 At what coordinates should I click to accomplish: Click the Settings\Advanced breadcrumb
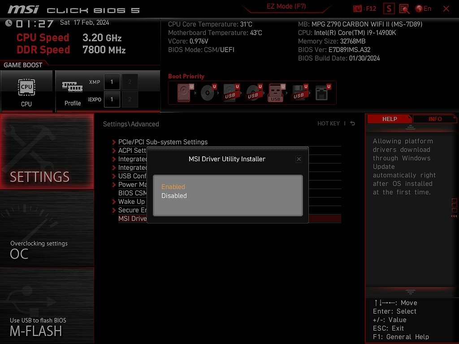(x=131, y=124)
